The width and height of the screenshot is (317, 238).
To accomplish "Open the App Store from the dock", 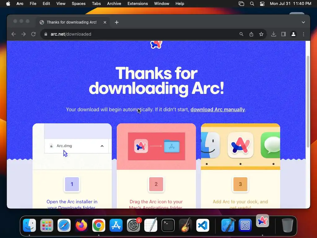I will (116, 225).
